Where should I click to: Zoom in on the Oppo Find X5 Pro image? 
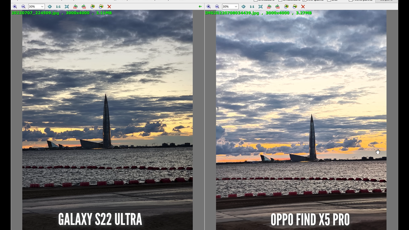pyautogui.click(x=209, y=7)
